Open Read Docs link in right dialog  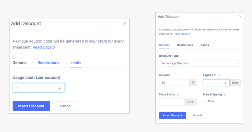tap(182, 34)
